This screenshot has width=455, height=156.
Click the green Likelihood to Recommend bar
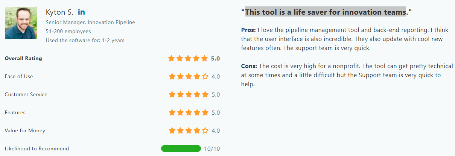[x=181, y=148]
